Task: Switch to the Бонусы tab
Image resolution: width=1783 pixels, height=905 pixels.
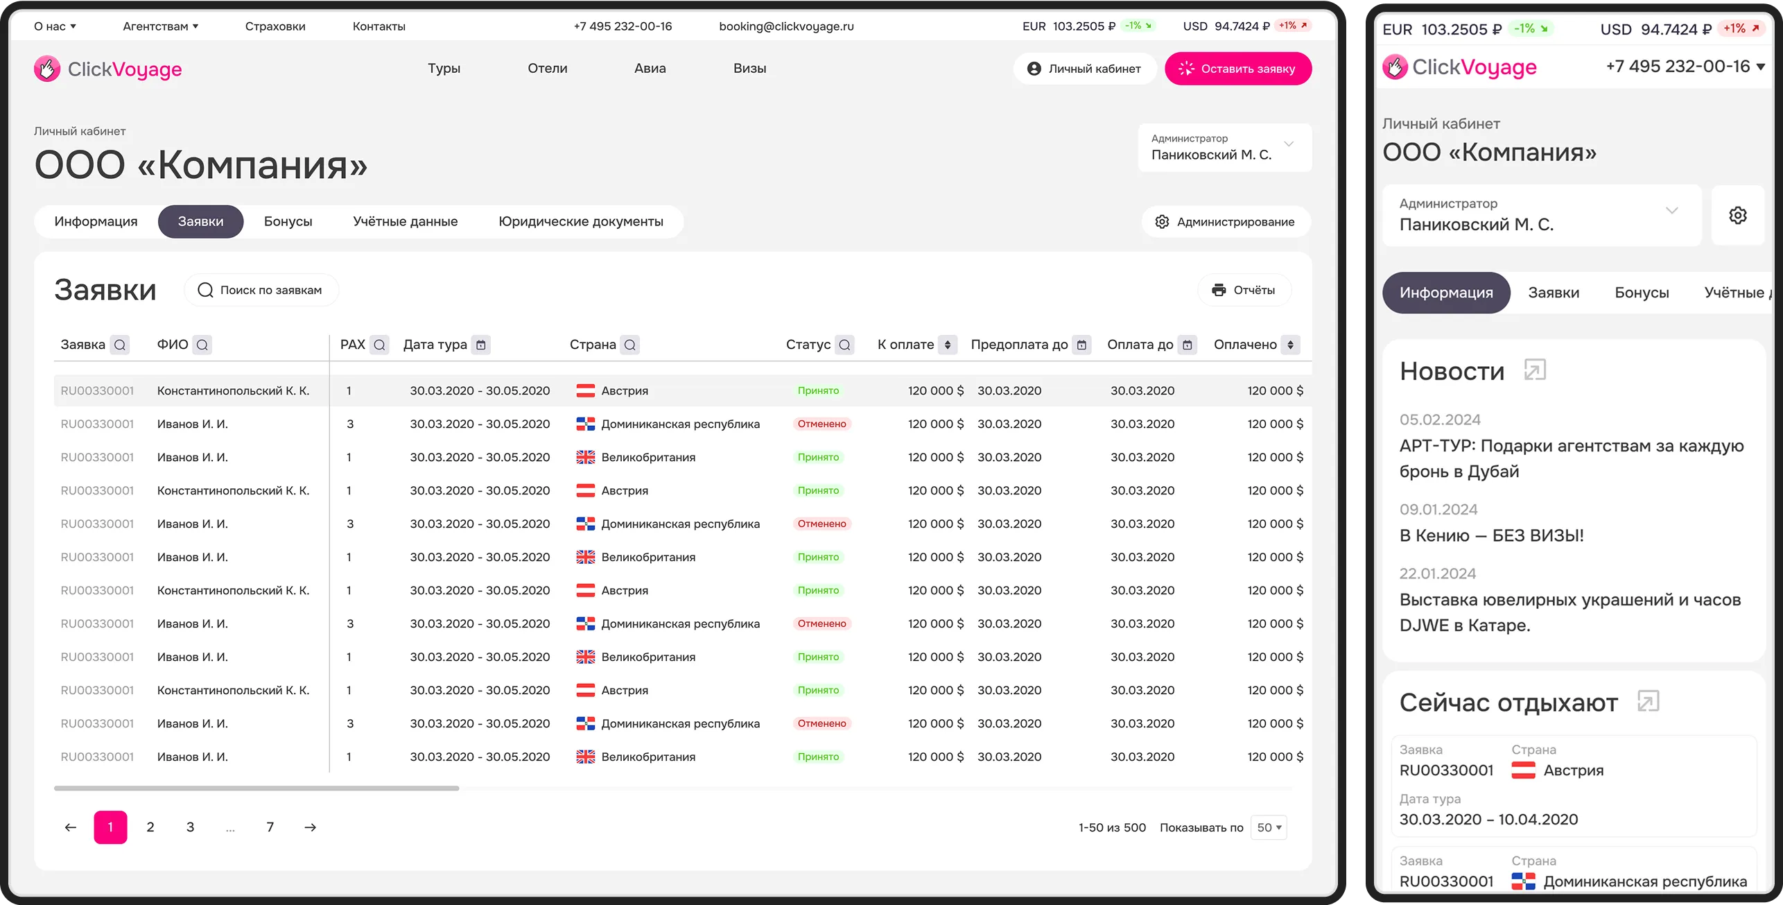Action: click(x=288, y=222)
